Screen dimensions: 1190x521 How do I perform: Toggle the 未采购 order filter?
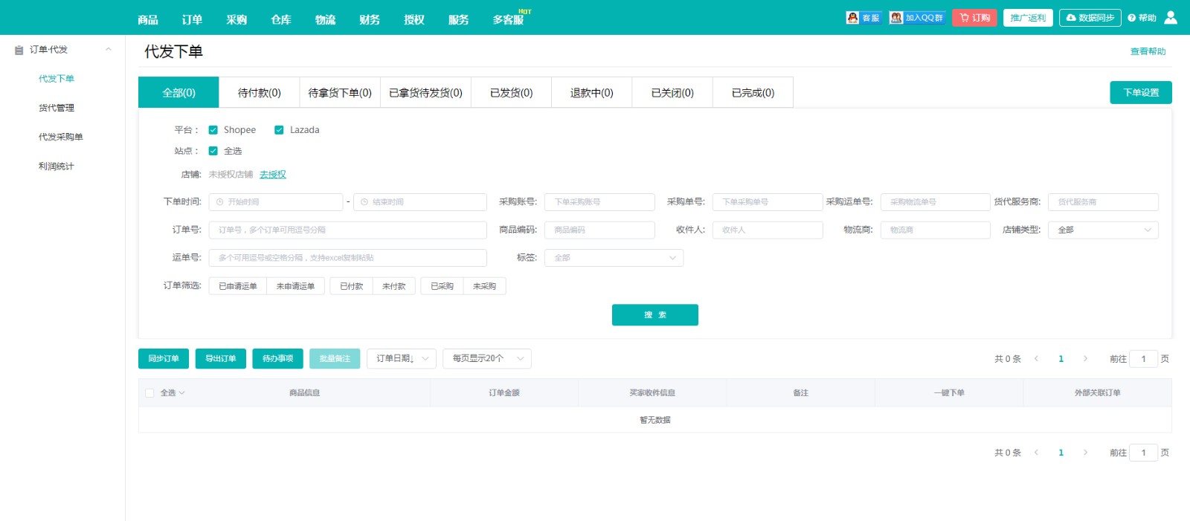(484, 286)
